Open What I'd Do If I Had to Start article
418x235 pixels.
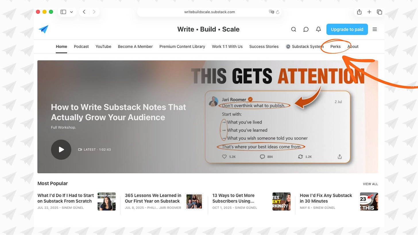pos(66,198)
